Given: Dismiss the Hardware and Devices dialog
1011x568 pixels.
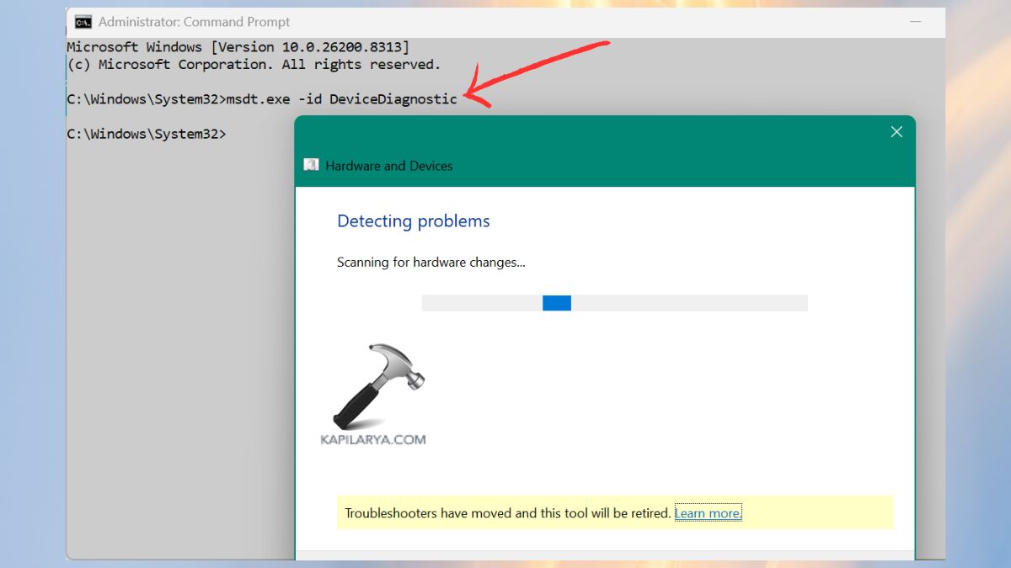Looking at the screenshot, I should tap(896, 131).
